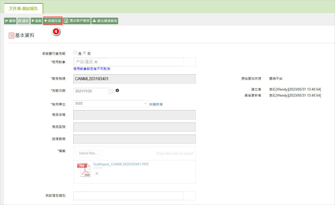335x205 pixels.
Task: Click the 複製 (copy) toolbar button
Action: [36, 21]
